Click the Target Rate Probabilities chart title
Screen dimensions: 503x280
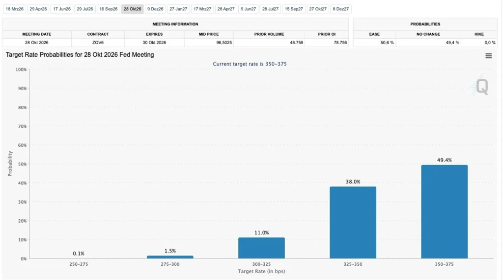click(x=80, y=55)
